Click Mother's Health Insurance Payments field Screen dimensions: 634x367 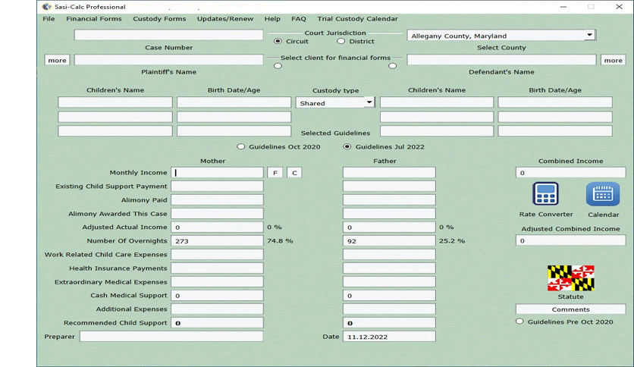[x=217, y=268]
